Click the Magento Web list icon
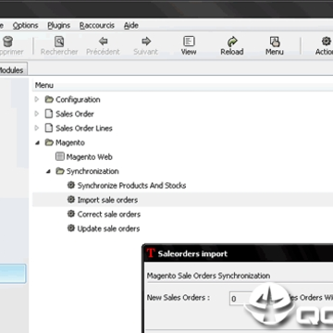 pyautogui.click(x=60, y=156)
